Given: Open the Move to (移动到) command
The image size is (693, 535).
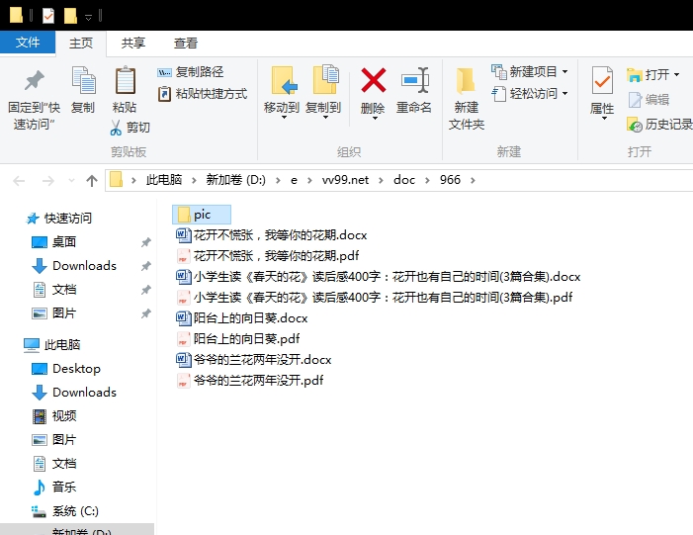Looking at the screenshot, I should [x=282, y=93].
